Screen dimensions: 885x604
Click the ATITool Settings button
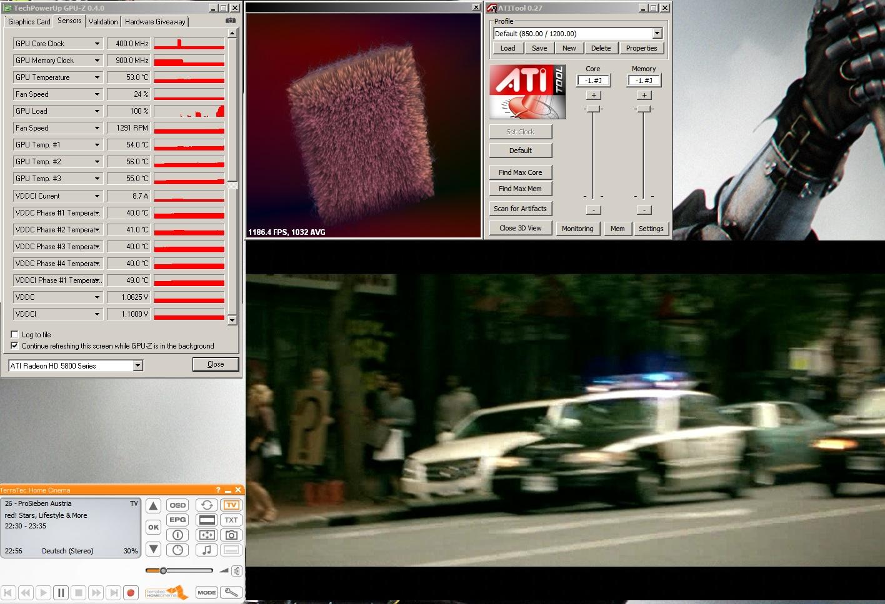[651, 229]
